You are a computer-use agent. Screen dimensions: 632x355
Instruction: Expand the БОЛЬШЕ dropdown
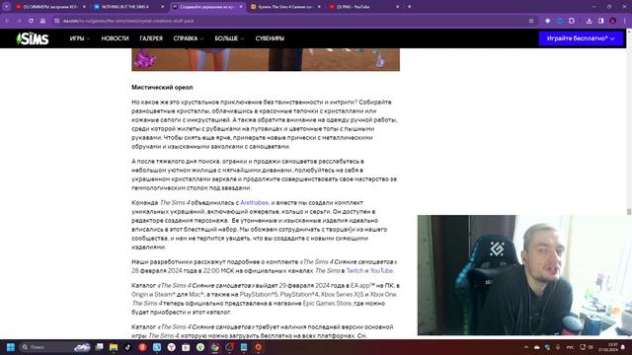[229, 38]
